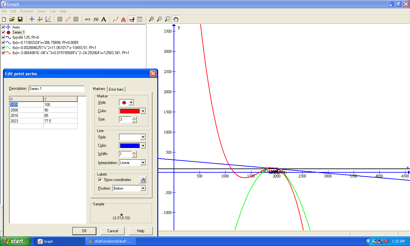Zoom out of the graph

pos(159,19)
